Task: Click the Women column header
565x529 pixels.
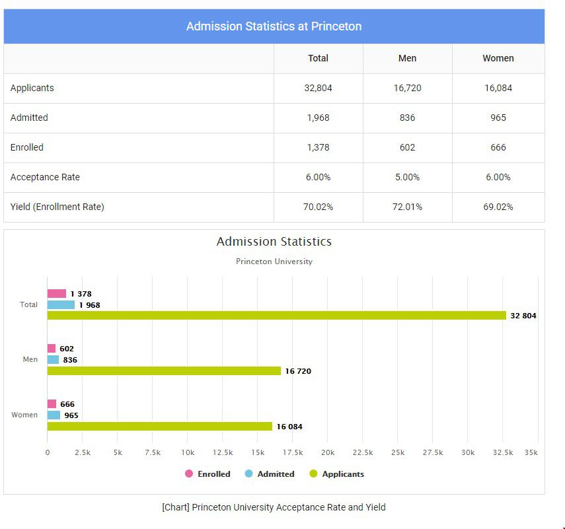Action: [x=498, y=58]
